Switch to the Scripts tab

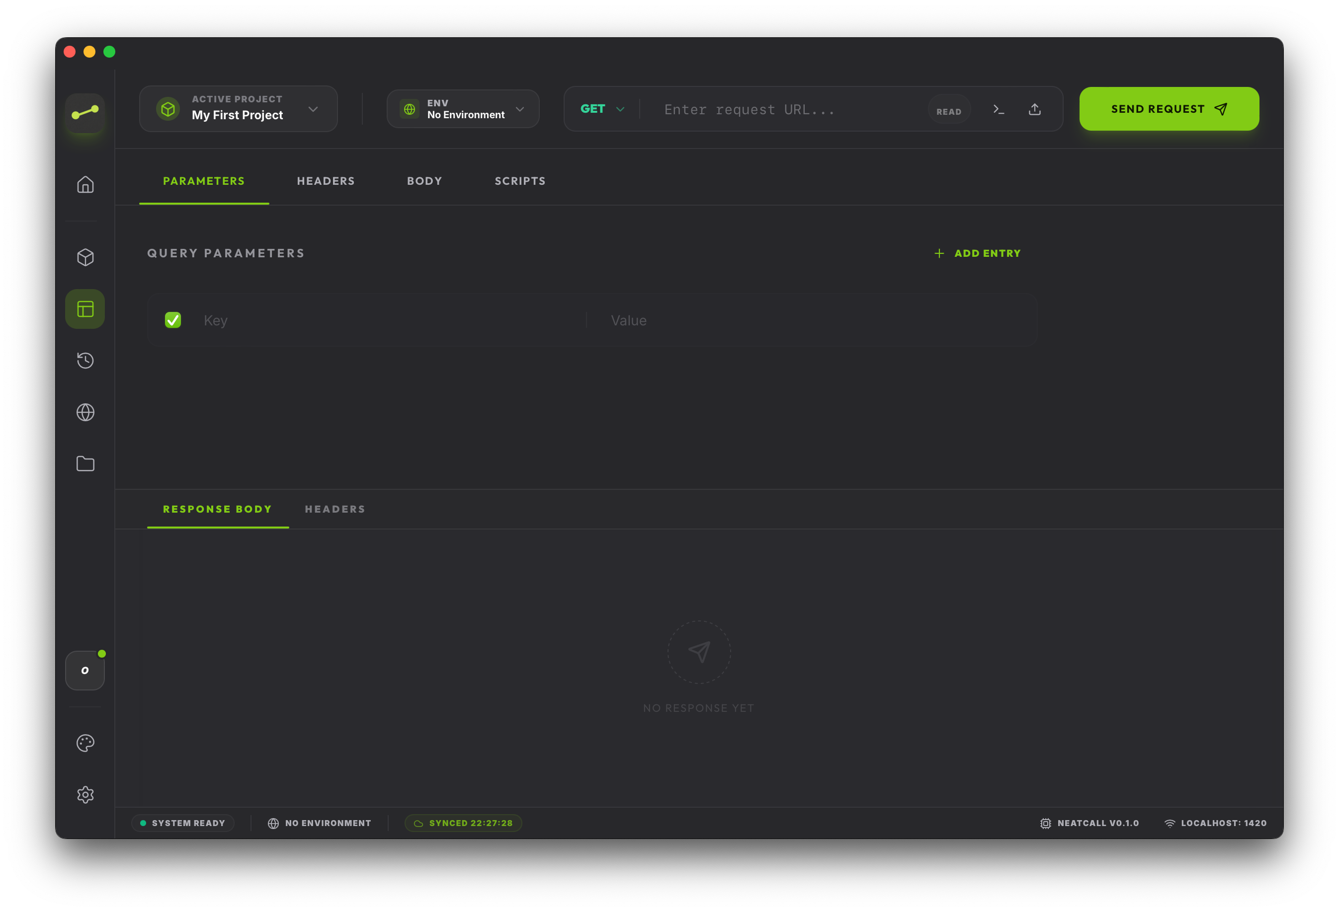519,180
